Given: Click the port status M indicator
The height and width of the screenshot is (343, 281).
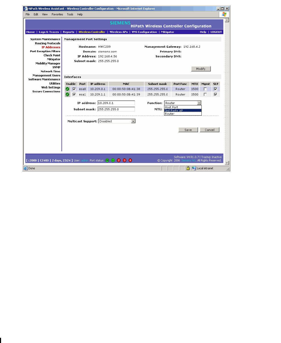Looking at the screenshot, I should coord(107,160).
